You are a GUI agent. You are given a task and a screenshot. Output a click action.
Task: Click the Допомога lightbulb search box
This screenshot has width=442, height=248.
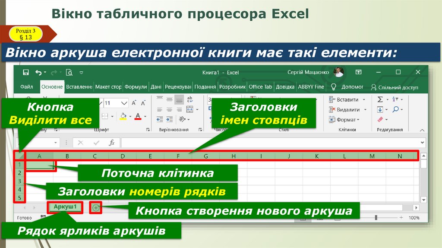click(x=347, y=87)
